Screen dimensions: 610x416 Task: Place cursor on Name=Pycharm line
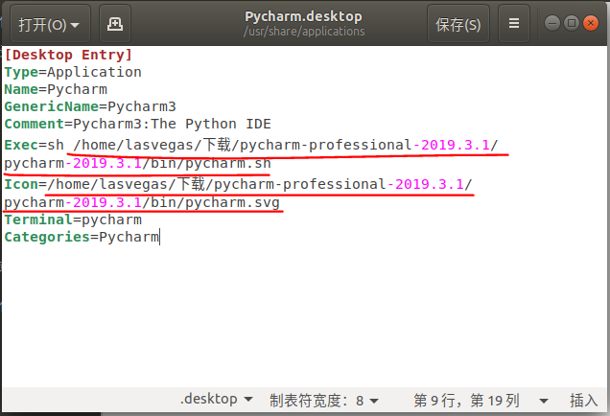(x=56, y=89)
